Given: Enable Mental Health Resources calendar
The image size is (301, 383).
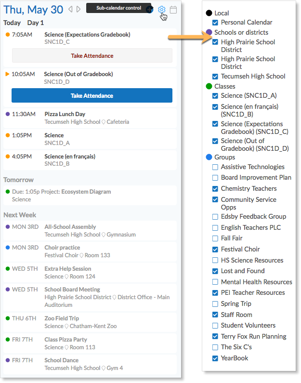Looking at the screenshot, I should point(215,282).
